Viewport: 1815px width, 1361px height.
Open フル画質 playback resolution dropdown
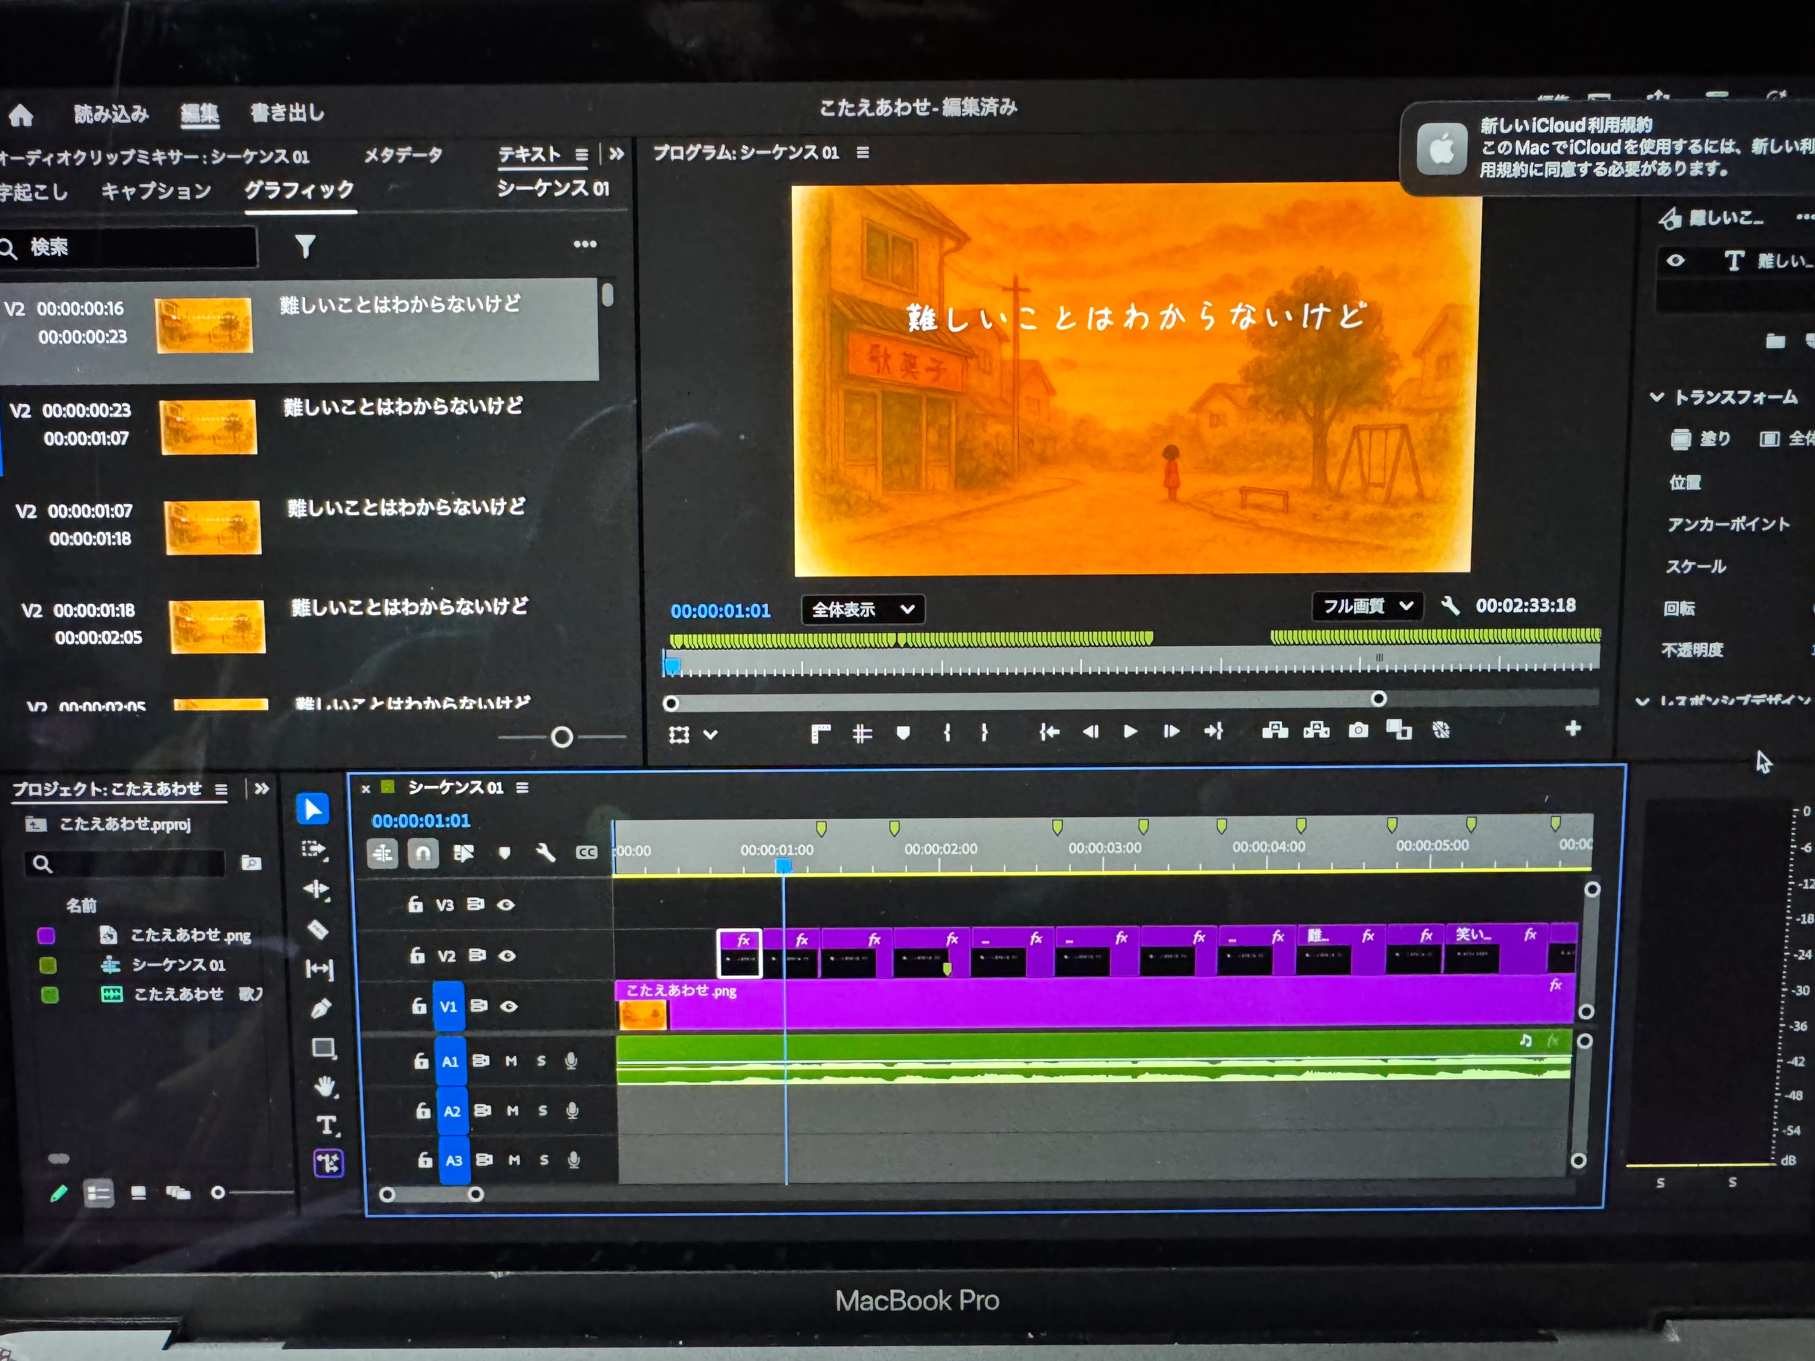coord(1367,606)
